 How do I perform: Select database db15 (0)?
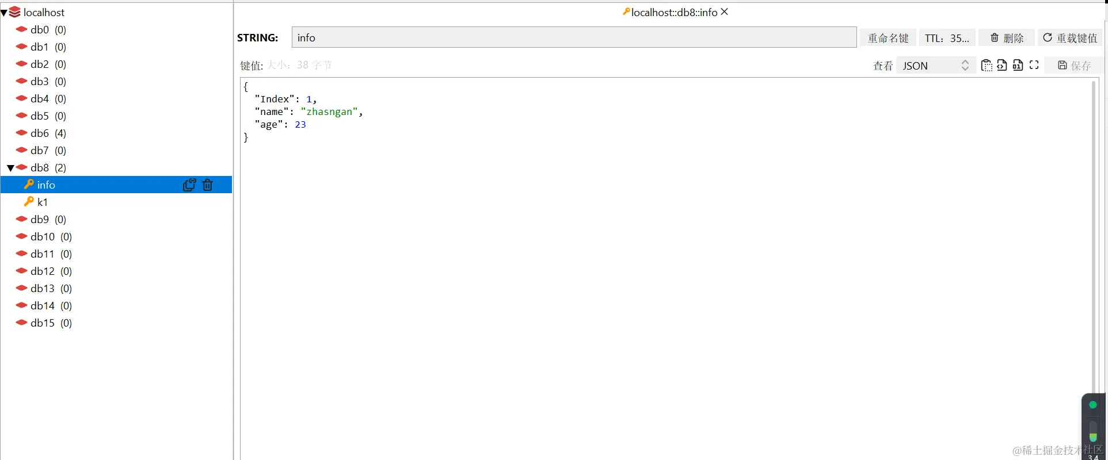coord(51,323)
